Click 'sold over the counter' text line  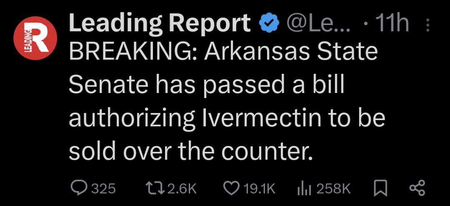tap(190, 151)
